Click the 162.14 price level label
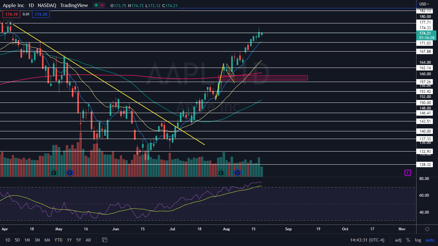Viewport: 438px width, 246px height. [x=425, y=68]
